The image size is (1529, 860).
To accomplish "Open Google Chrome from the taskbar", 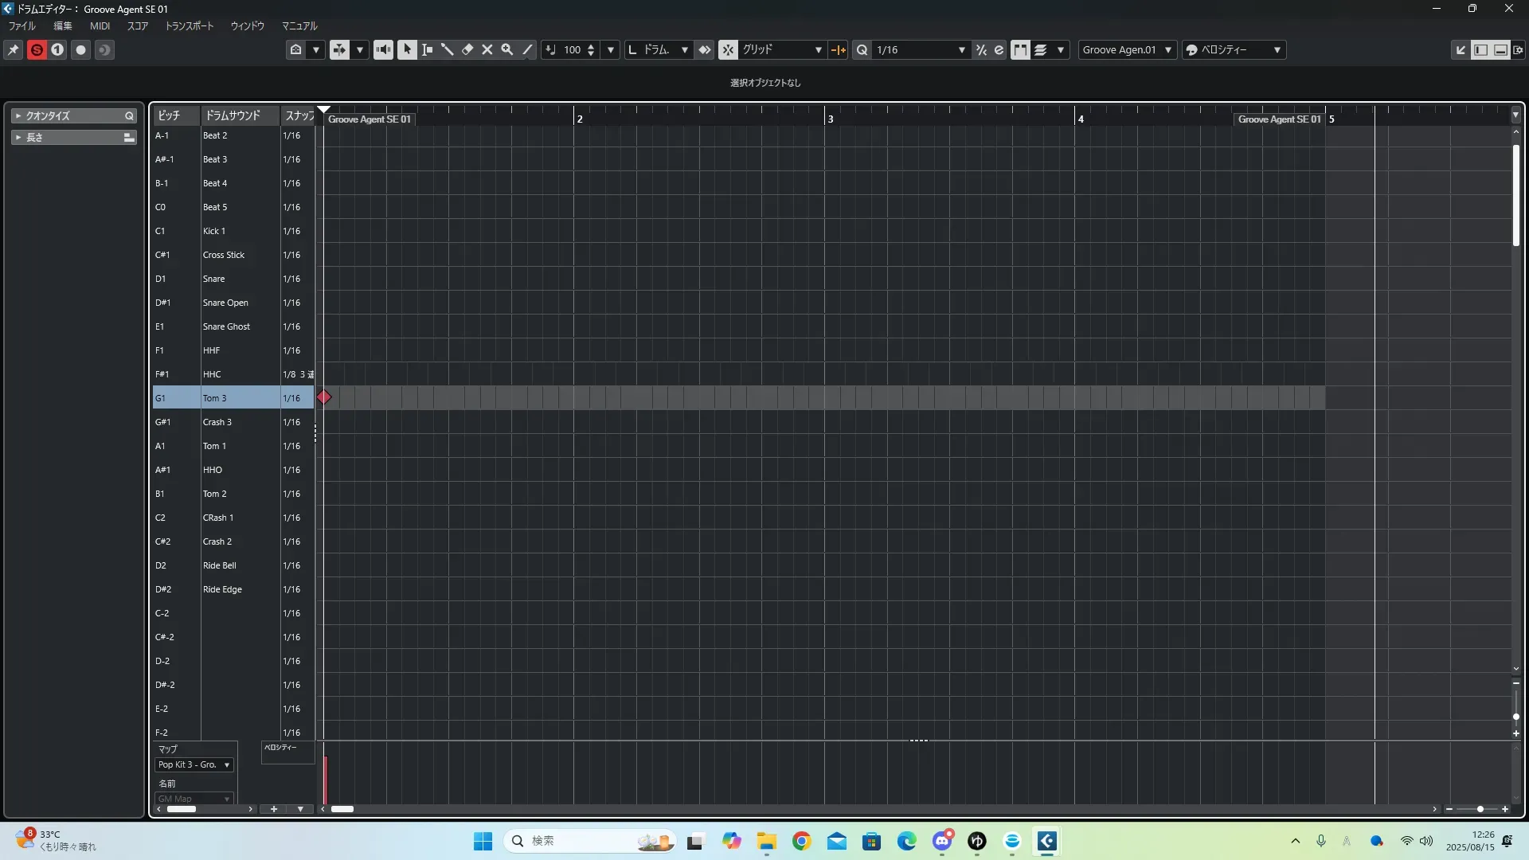I will (801, 841).
